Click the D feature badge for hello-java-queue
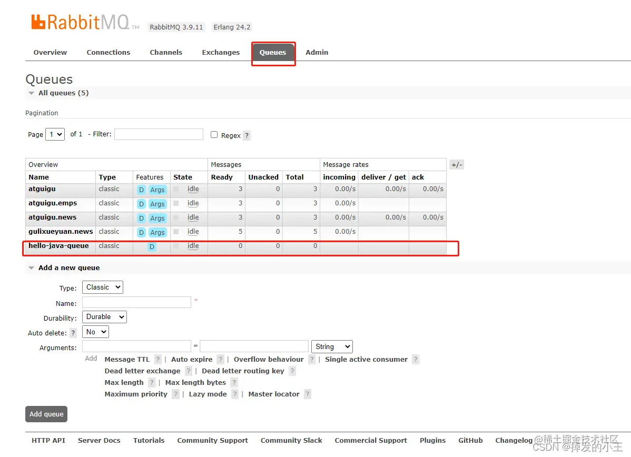Screen dimensions: 631x457 click(152, 246)
